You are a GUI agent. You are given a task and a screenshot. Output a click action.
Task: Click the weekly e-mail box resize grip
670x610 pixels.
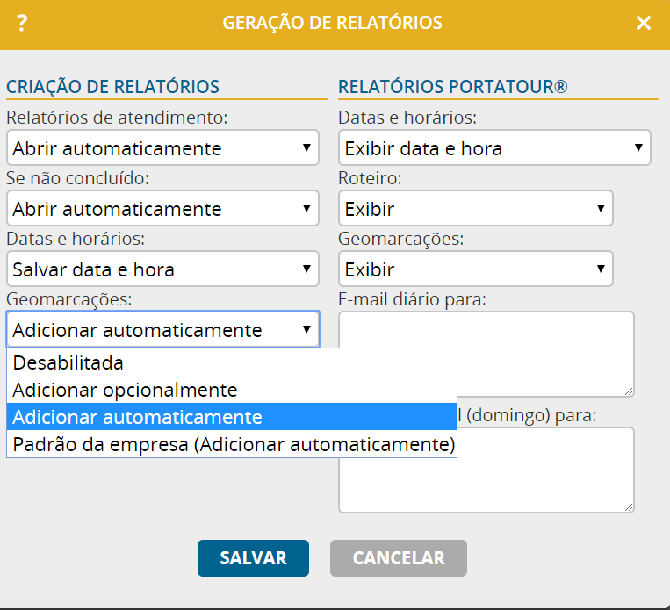(x=629, y=507)
